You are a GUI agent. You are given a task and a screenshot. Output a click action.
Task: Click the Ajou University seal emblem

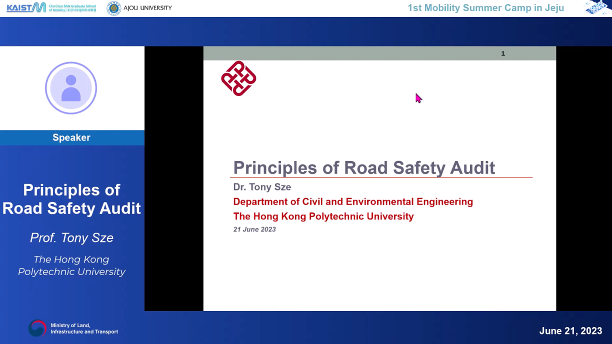(x=114, y=8)
